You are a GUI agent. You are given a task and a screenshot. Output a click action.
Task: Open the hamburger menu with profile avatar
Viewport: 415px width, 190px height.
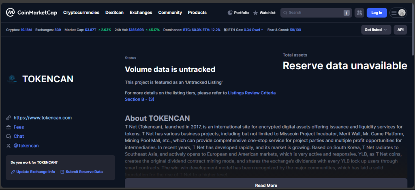398,13
